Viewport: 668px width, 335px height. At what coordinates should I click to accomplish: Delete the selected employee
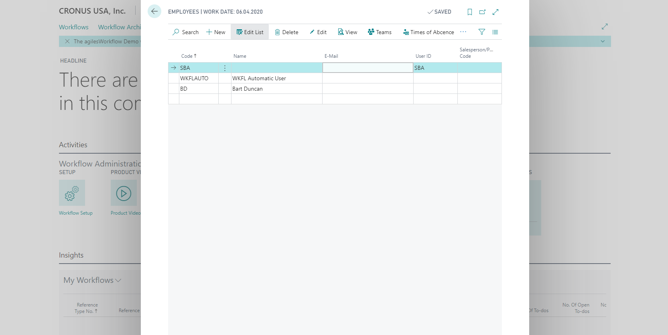286,32
